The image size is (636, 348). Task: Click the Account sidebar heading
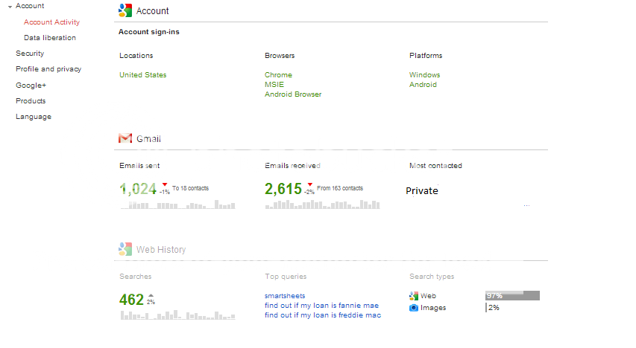[30, 6]
